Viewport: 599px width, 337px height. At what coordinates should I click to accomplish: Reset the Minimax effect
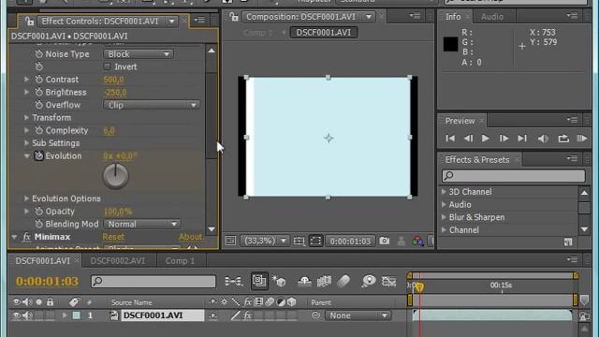[x=113, y=237]
